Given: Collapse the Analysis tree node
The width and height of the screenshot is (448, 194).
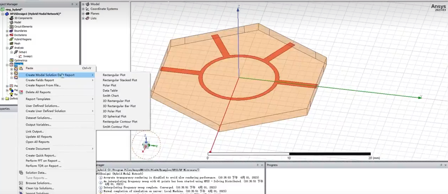Looking at the screenshot, I should click(x=7, y=48).
